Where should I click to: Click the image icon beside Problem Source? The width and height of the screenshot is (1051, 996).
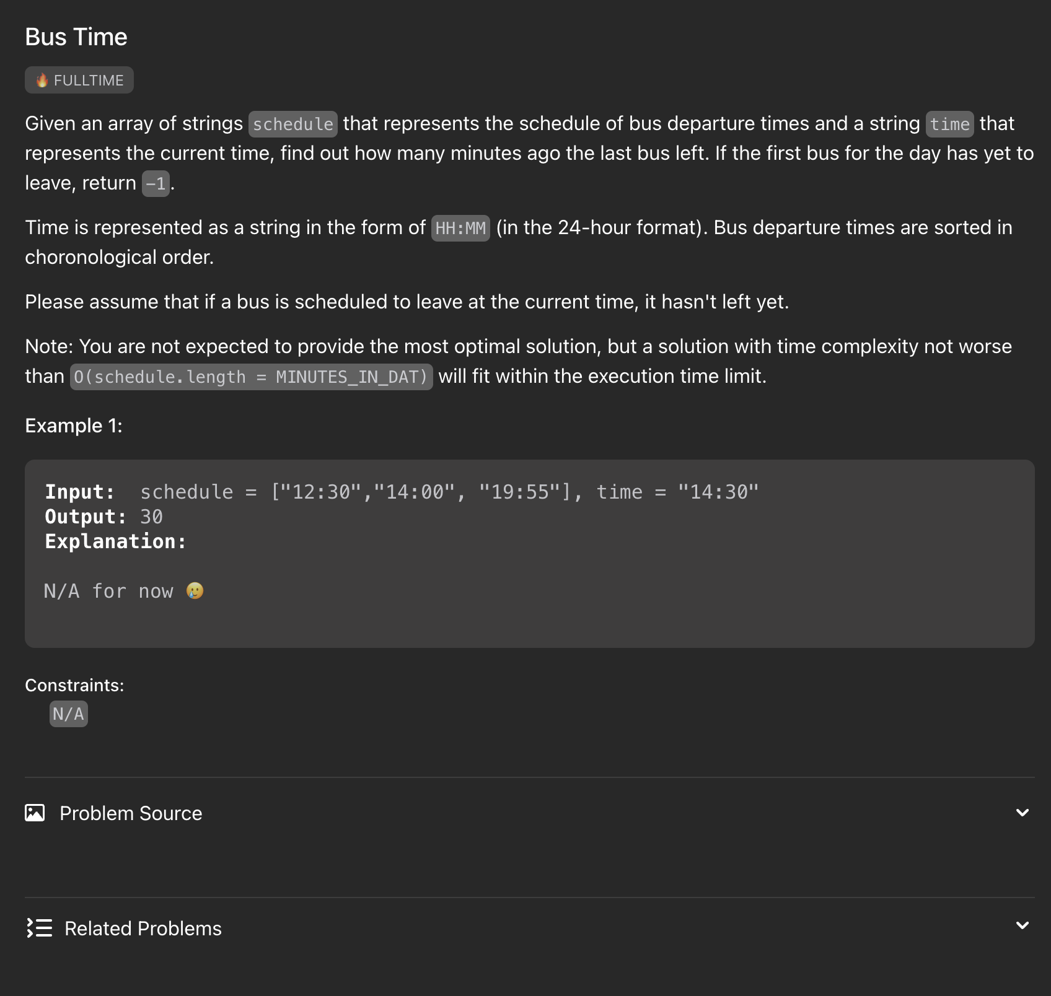pyautogui.click(x=35, y=813)
